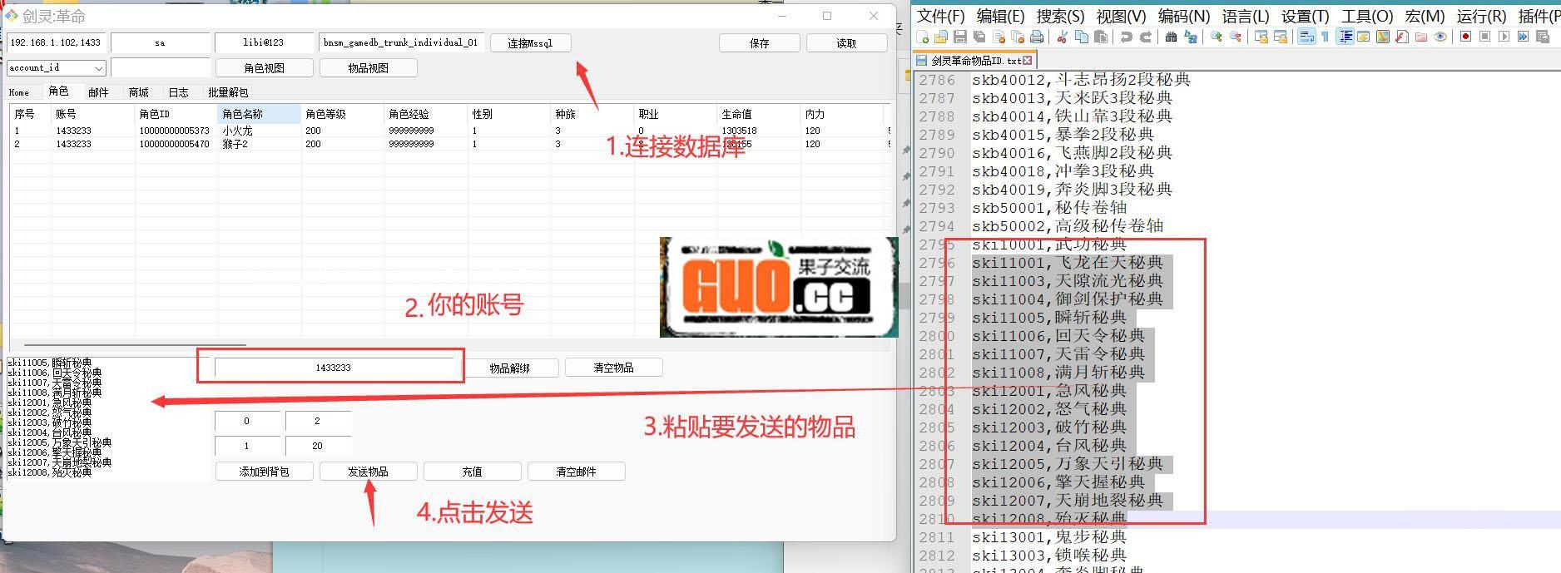Image resolution: width=1561 pixels, height=573 pixels.
Task: Click the 连接Mssql button
Action: [530, 43]
